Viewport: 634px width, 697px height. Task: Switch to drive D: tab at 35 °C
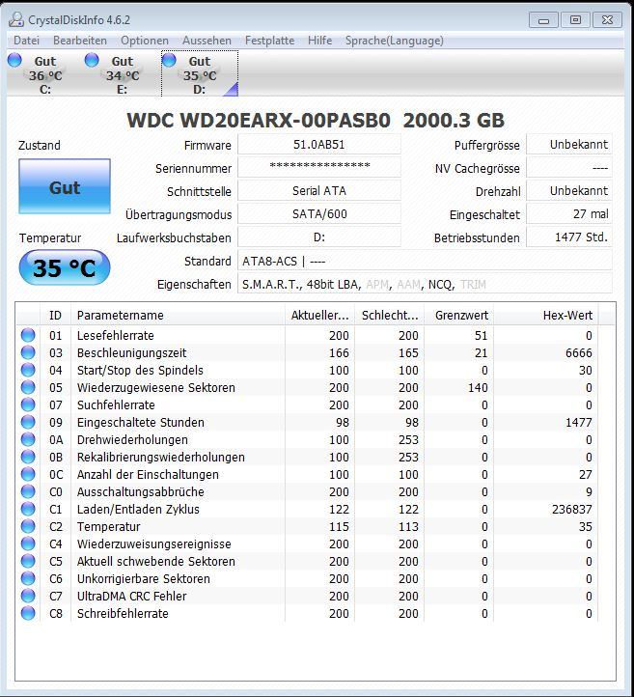tap(200, 73)
